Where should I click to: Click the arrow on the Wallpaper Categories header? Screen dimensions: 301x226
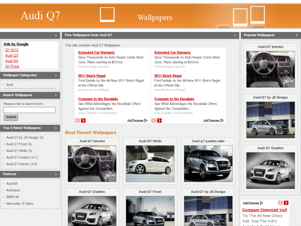56,75
